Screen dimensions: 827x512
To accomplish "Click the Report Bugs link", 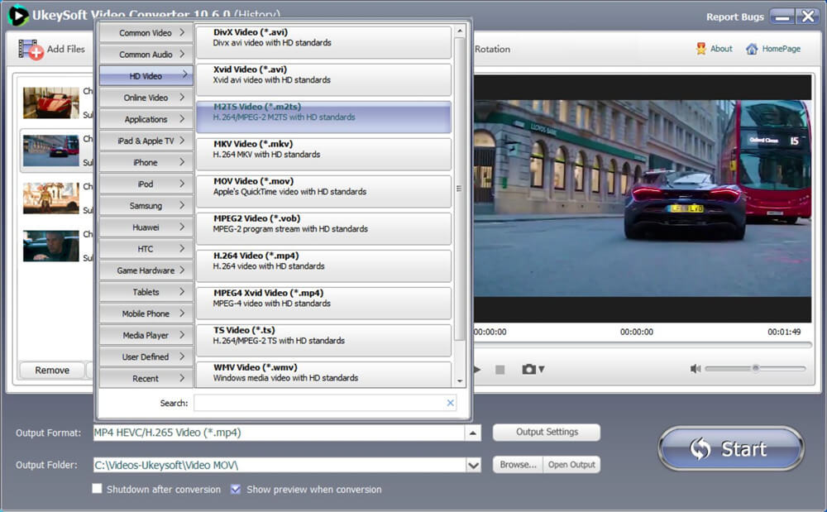I will point(734,17).
